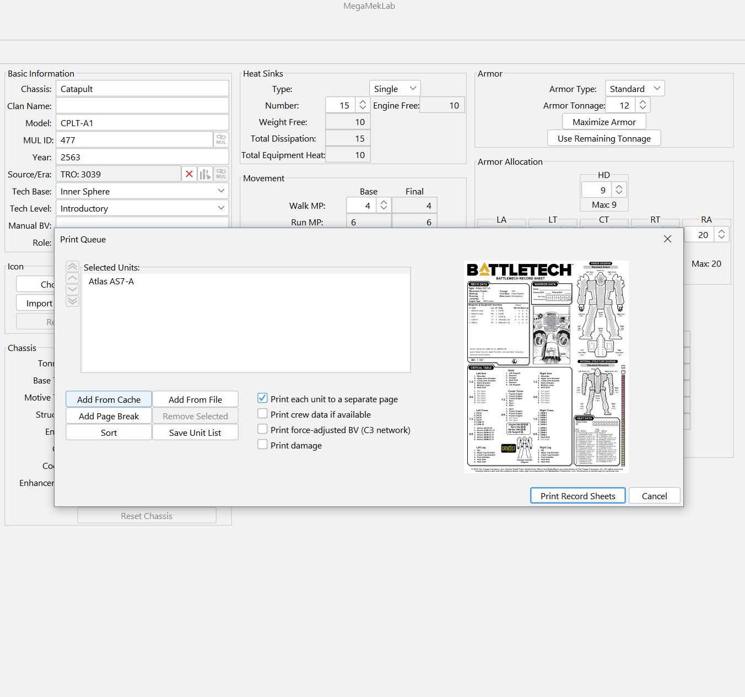Increase the heat sink Number value
Image resolution: width=745 pixels, height=697 pixels.
click(363, 102)
